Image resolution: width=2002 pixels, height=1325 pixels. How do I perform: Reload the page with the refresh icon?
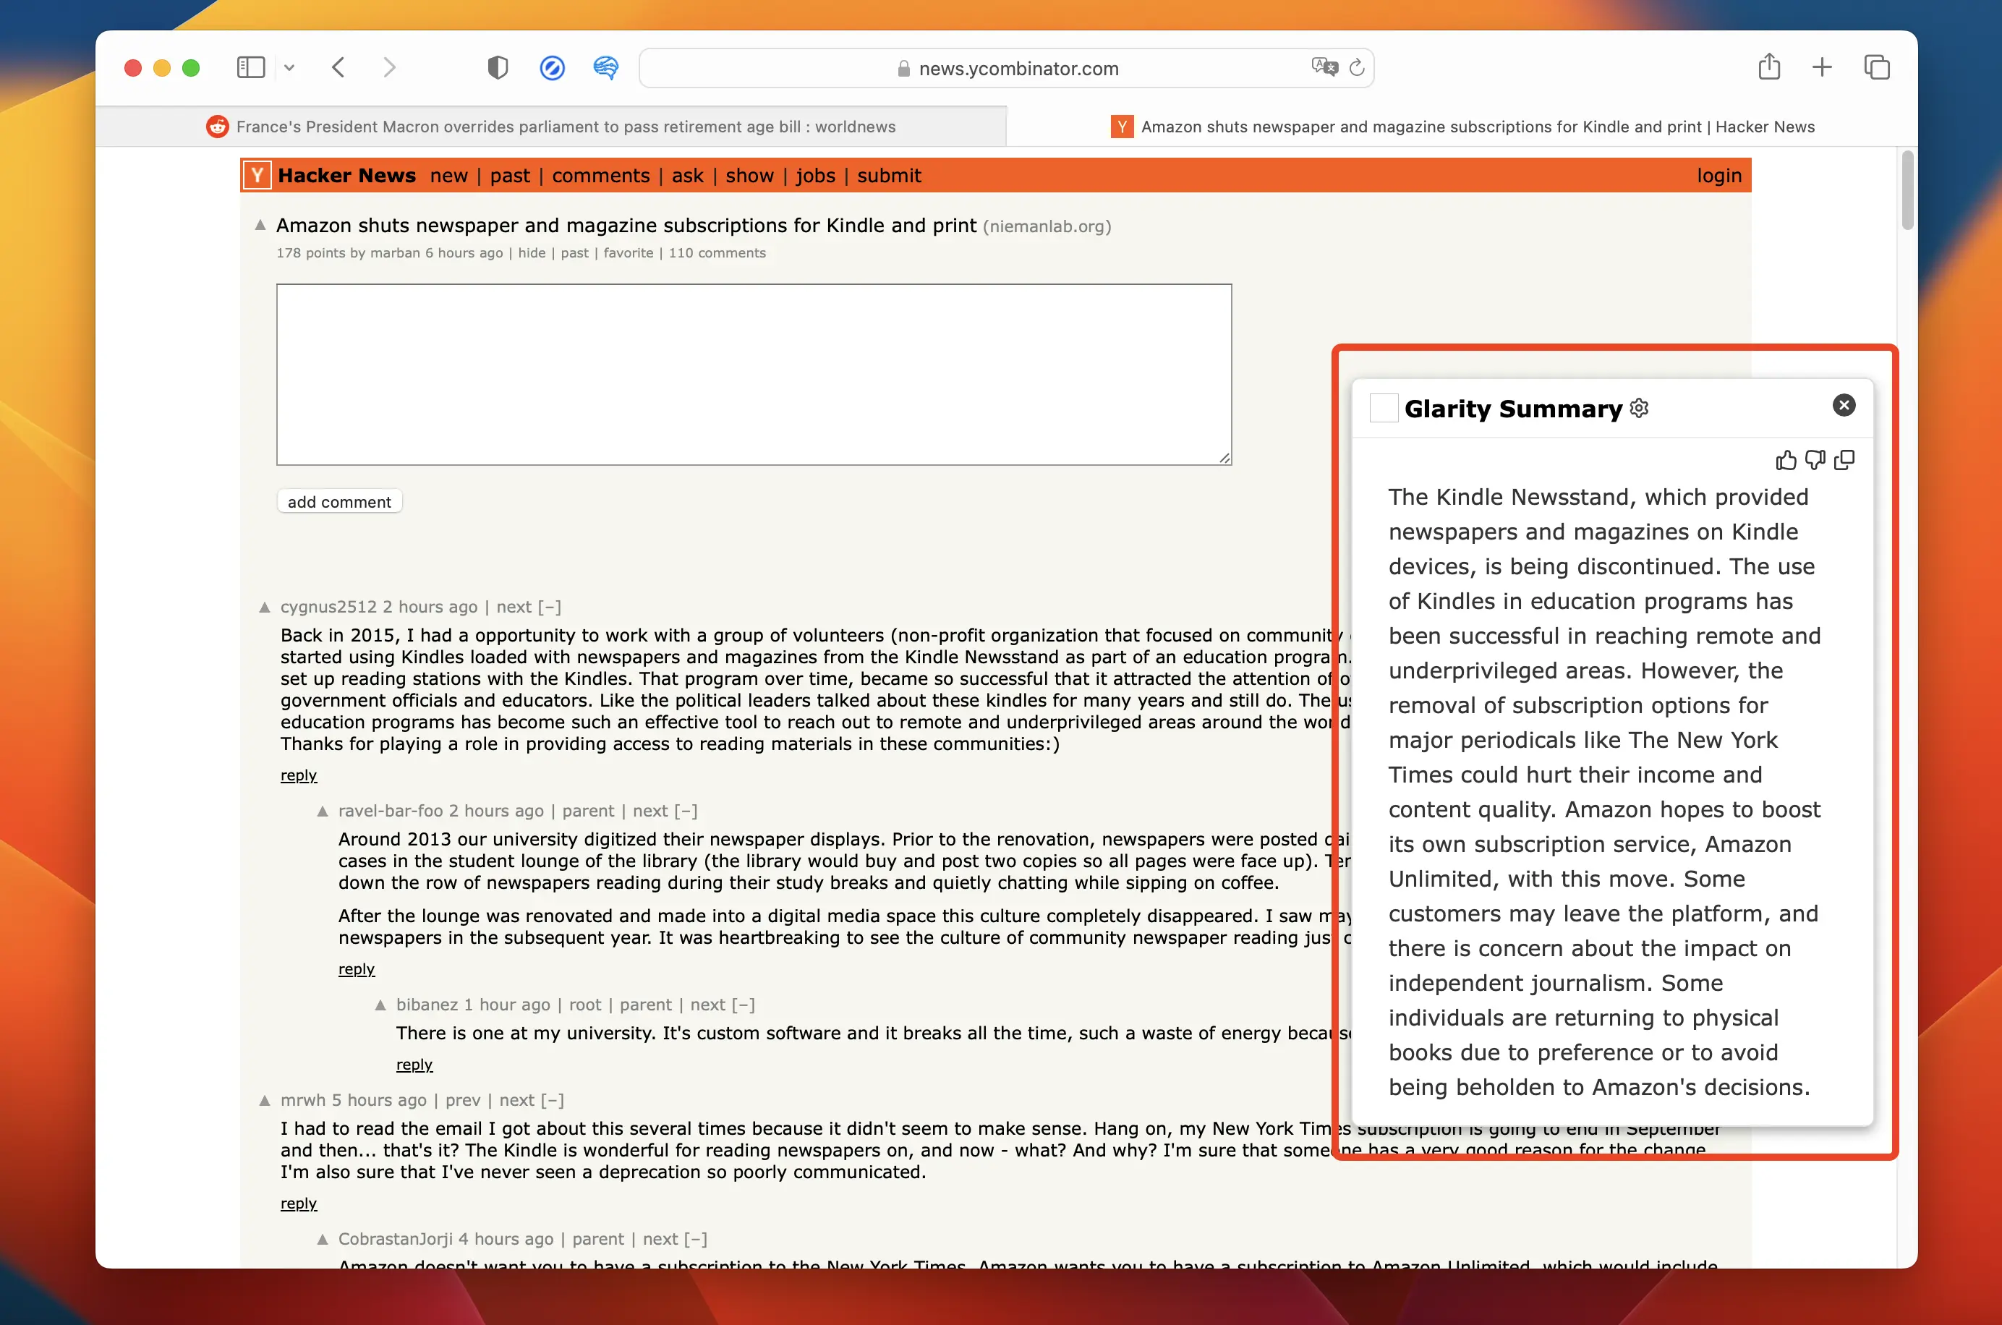point(1356,67)
